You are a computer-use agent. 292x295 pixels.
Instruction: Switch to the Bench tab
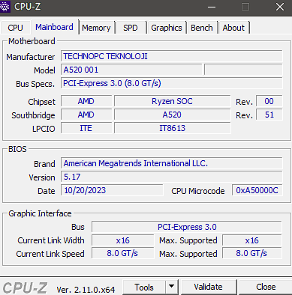[x=202, y=28]
